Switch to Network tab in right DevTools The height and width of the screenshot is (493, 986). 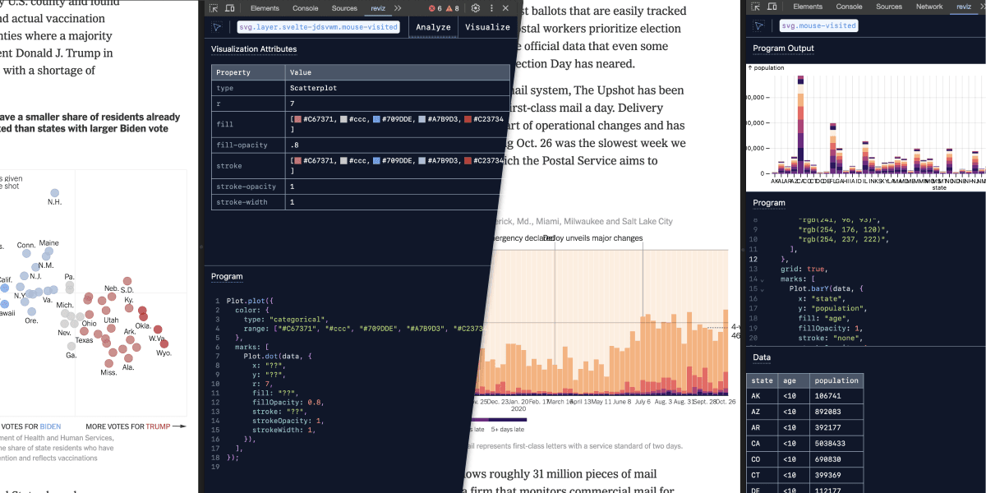point(929,7)
